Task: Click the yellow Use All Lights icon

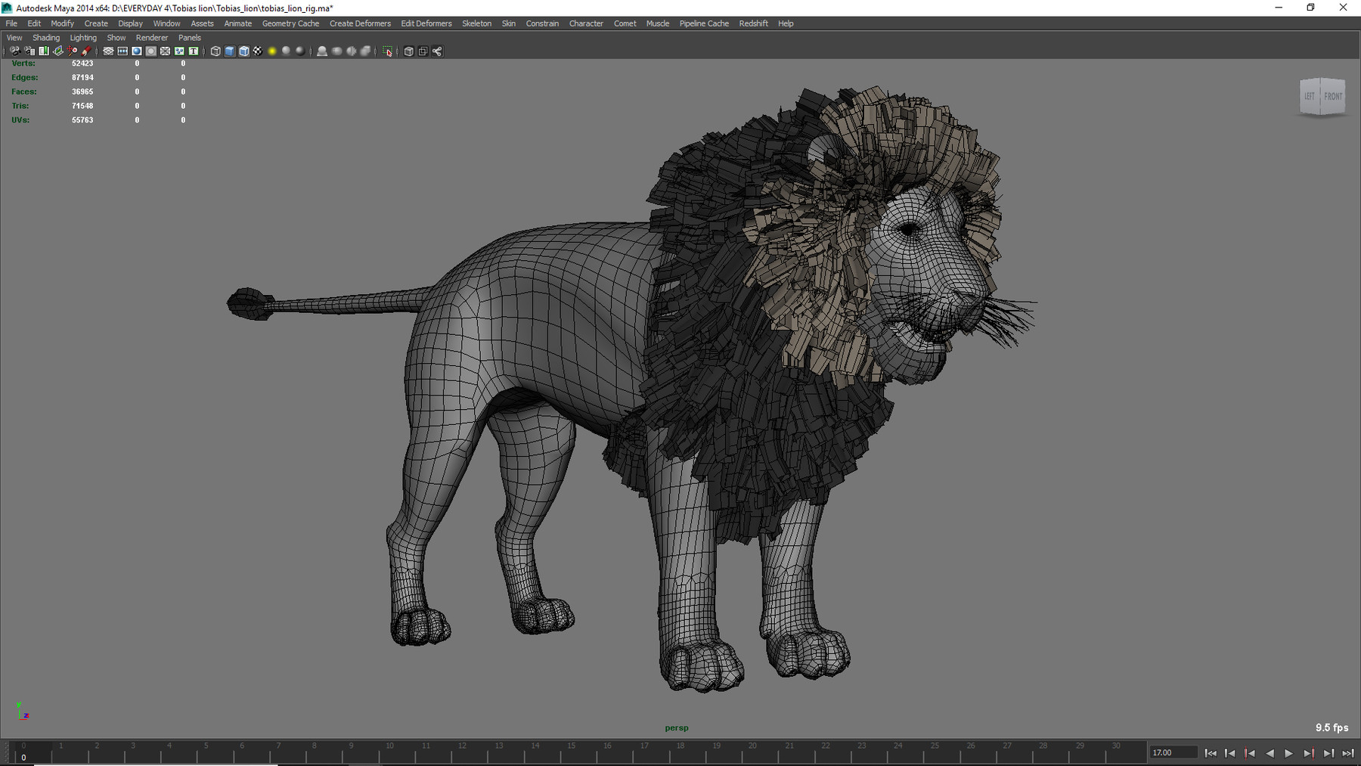Action: pyautogui.click(x=272, y=51)
